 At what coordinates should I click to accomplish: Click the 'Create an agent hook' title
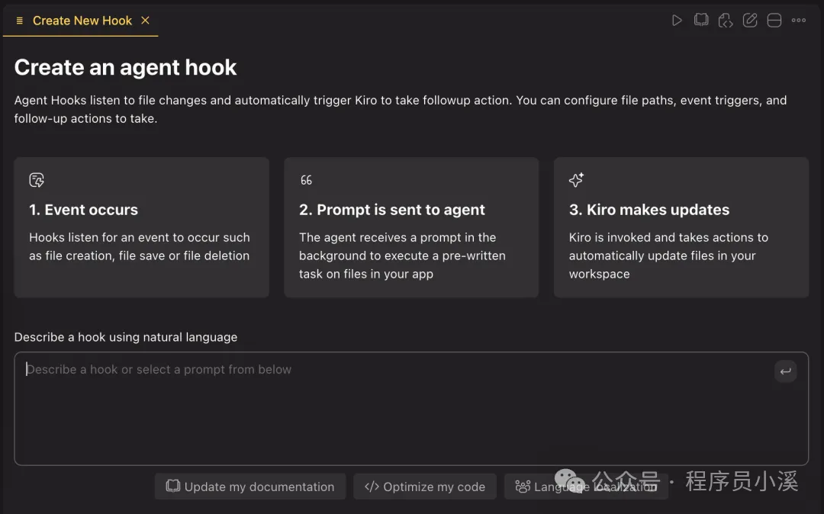(x=126, y=67)
